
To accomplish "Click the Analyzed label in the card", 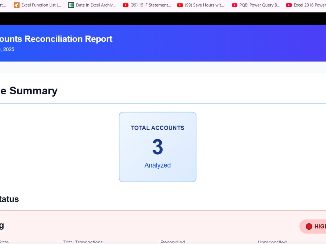I will (157, 165).
